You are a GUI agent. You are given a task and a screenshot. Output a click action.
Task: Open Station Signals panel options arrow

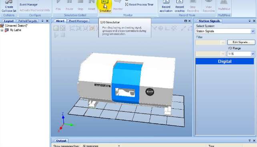(x=249, y=21)
